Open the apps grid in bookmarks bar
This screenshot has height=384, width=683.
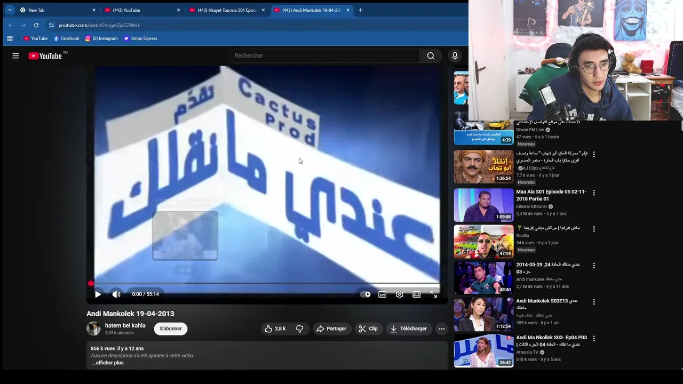pos(10,38)
